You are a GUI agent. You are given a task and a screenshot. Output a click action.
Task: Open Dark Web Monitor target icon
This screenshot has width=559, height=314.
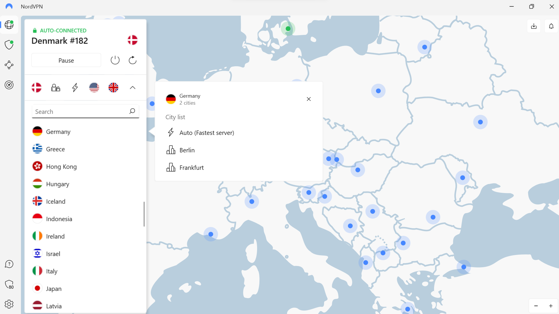(9, 85)
